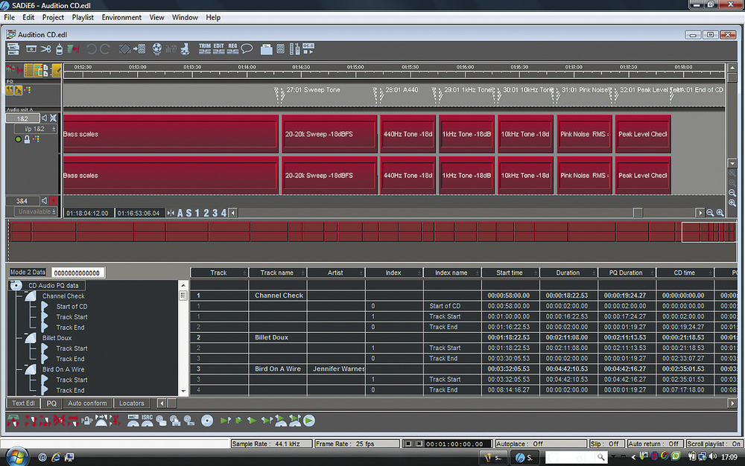This screenshot has height=466, width=745.
Task: Switch to the Auto conform tab
Action: (x=86, y=403)
